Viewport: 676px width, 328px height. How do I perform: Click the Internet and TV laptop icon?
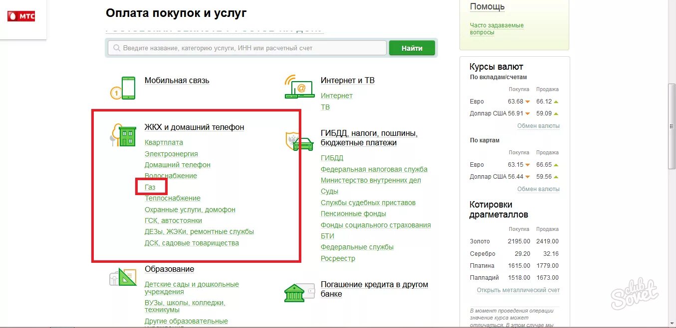pos(299,87)
